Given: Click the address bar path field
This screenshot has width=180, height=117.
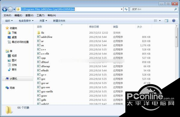Looking at the screenshot, I should [x=70, y=9].
